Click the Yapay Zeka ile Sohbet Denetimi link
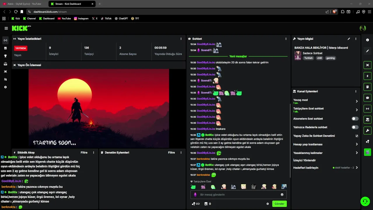373x210 pixels. pyautogui.click(x=314, y=136)
